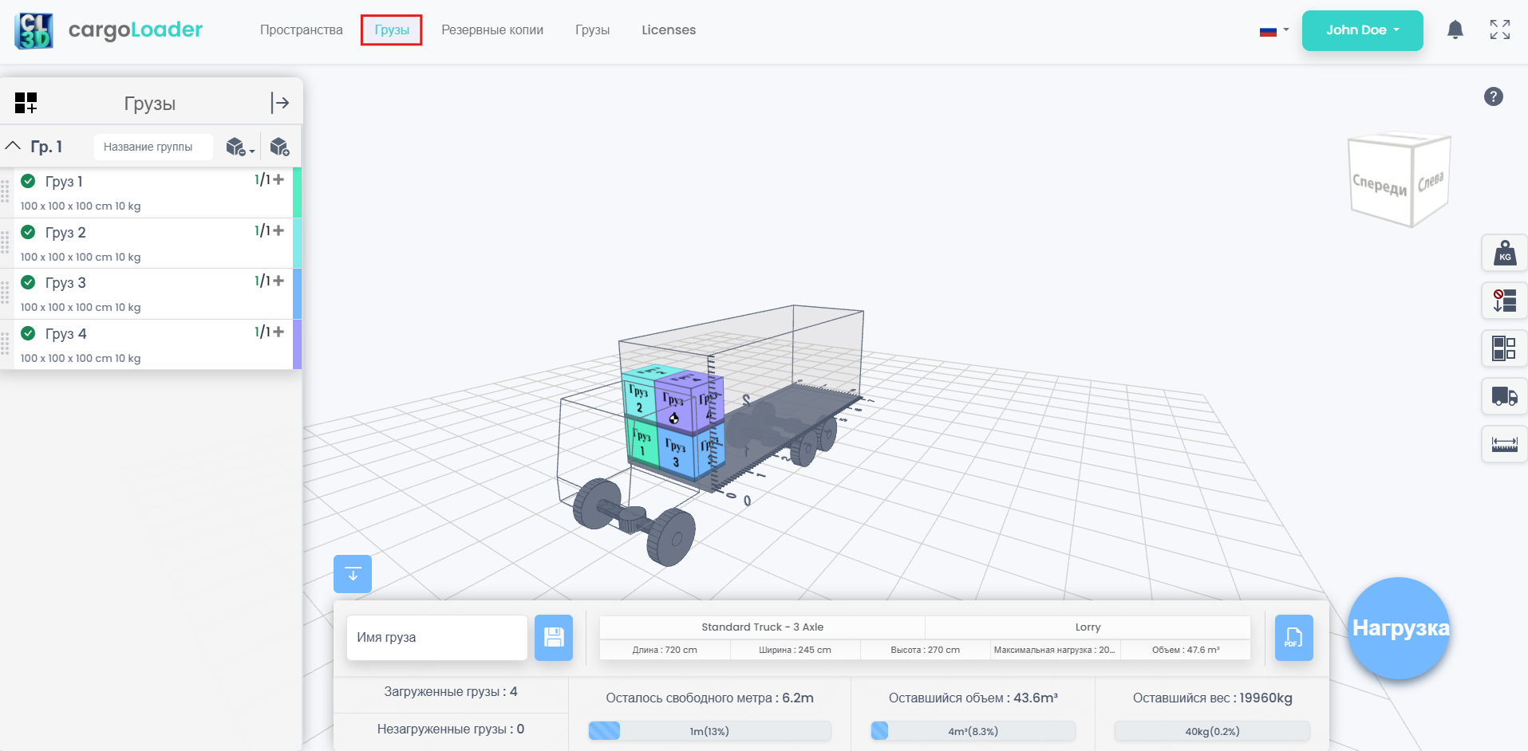Click the no-stacking order icon button

(x=1504, y=301)
